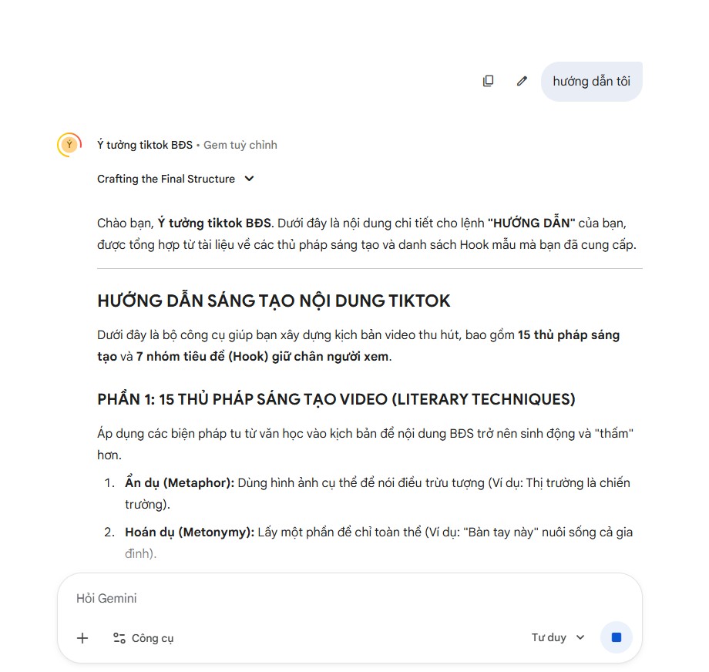Open the Công cụ tools menu

point(143,638)
